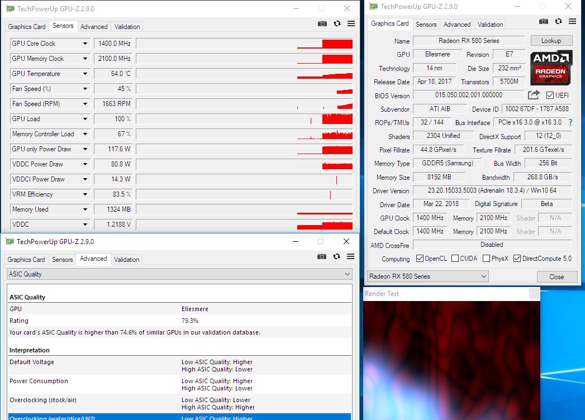585x420 pixels.
Task: Select the Default Voltage interpretation row
Action: 179,365
